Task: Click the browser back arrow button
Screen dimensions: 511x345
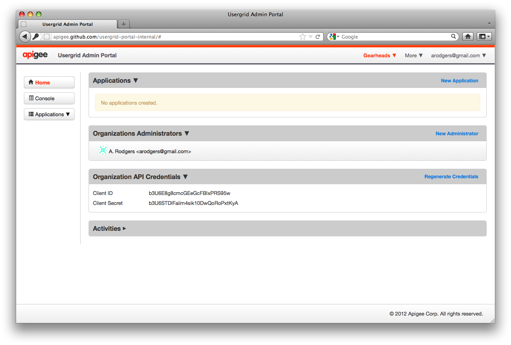Action: tap(25, 37)
